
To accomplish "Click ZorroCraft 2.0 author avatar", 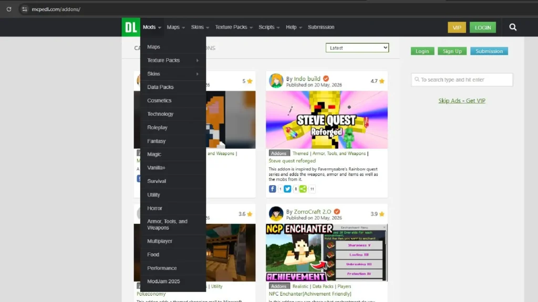I will [x=276, y=214].
